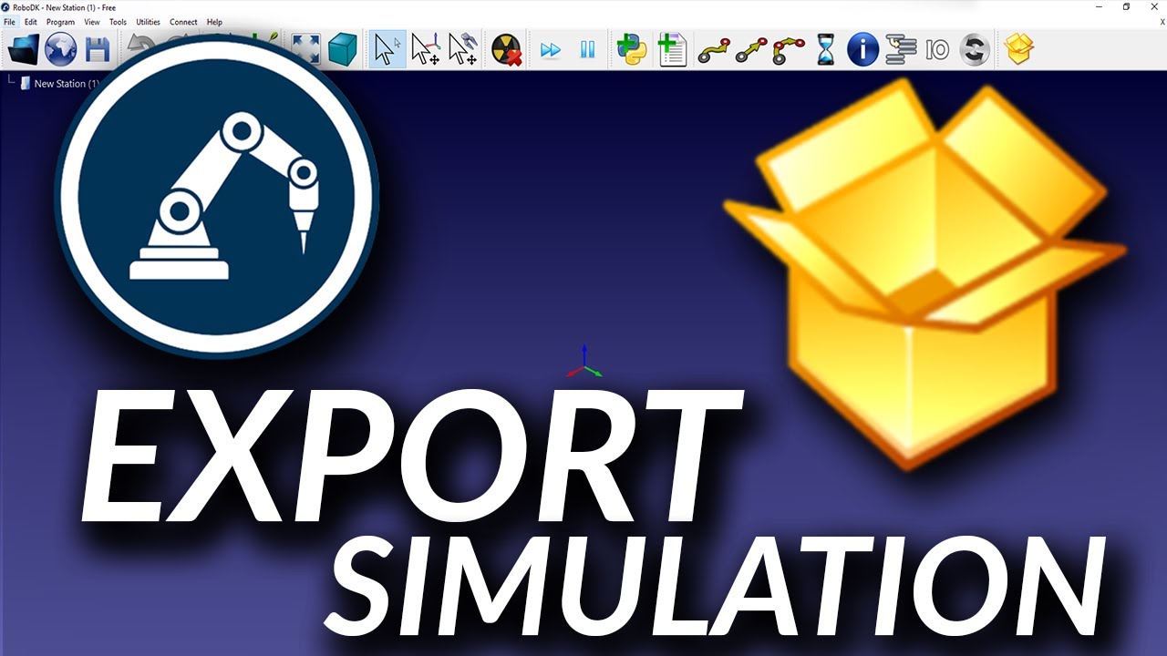Activate the Select cursor tool
The image size is (1167, 656).
click(387, 49)
